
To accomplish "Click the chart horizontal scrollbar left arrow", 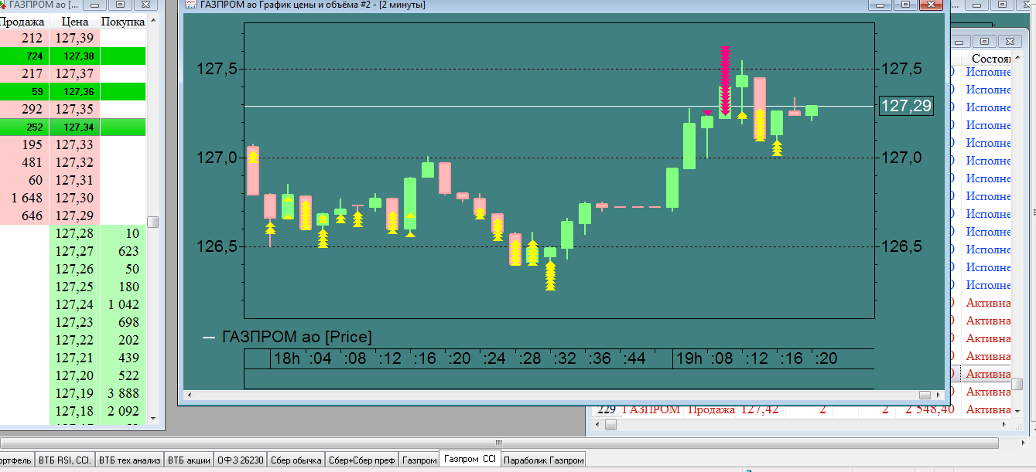I will coord(190,396).
